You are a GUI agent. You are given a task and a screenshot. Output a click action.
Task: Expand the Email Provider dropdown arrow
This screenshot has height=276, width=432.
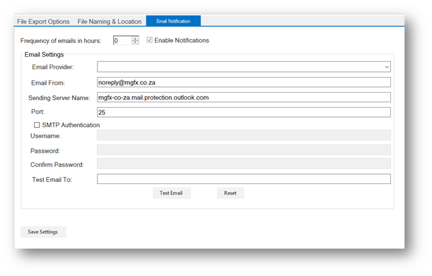click(386, 67)
